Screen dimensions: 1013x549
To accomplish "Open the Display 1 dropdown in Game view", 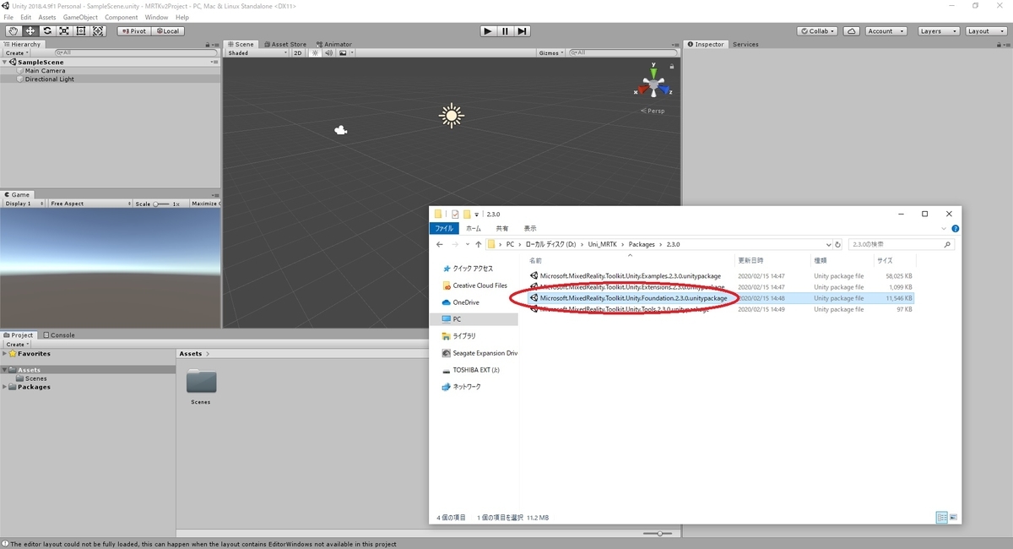I will [24, 204].
